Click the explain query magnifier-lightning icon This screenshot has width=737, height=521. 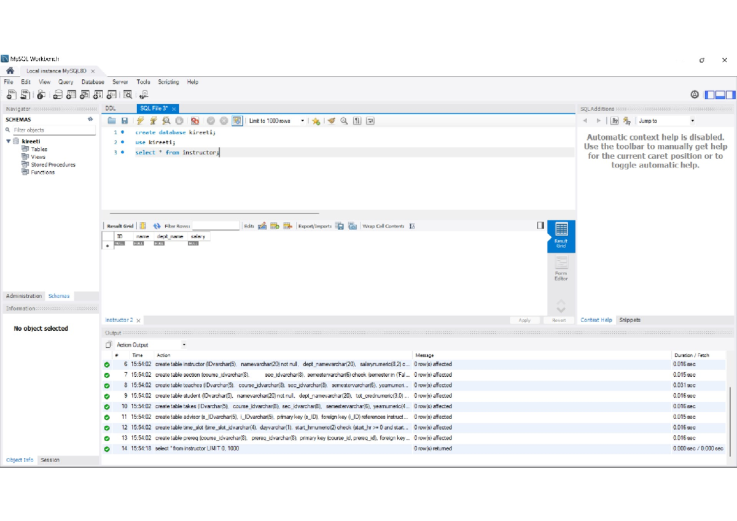[x=166, y=121]
